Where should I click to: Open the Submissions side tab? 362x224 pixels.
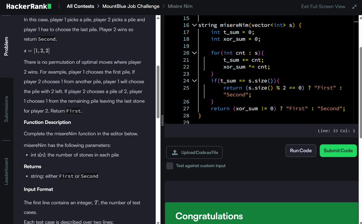click(x=6, y=109)
